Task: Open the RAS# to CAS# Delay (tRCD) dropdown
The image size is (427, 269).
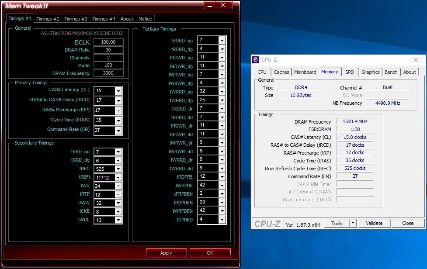Action: point(118,100)
